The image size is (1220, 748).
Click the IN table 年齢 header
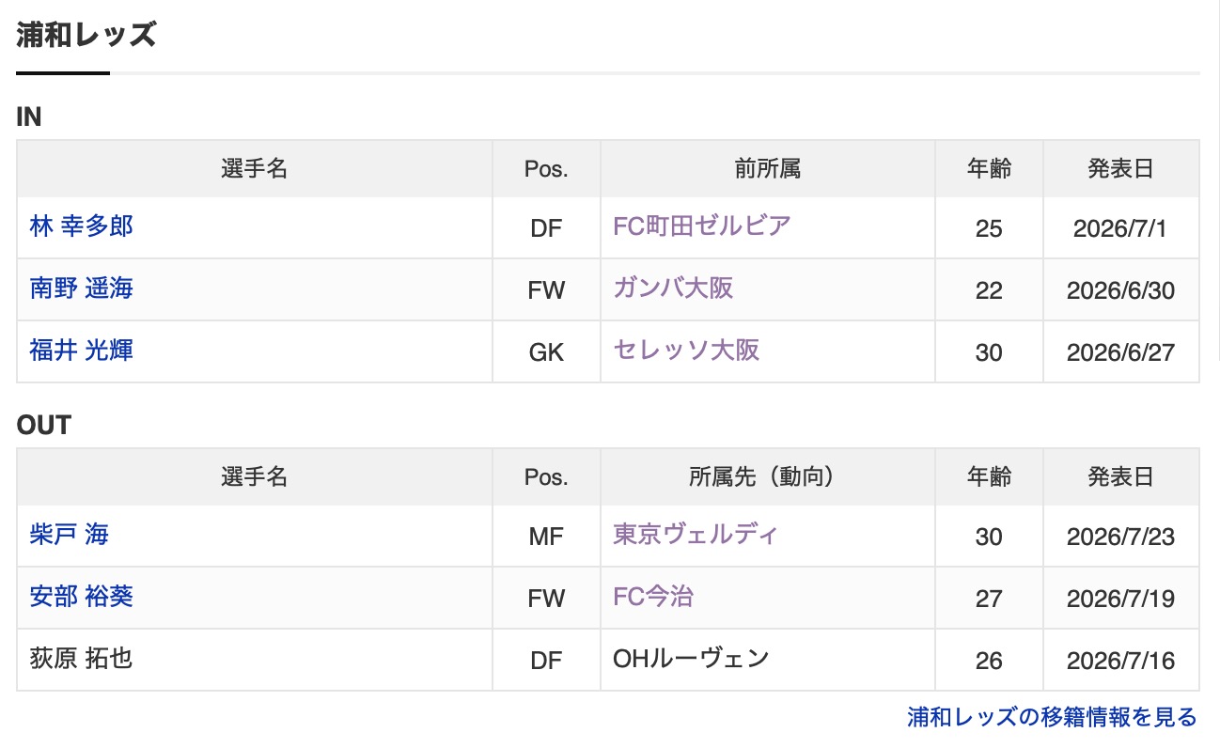click(x=989, y=169)
